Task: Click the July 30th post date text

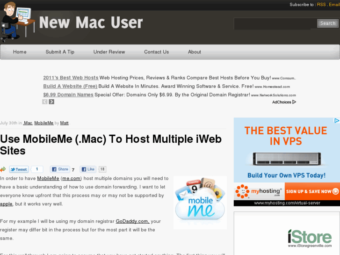Action: click(x=9, y=123)
